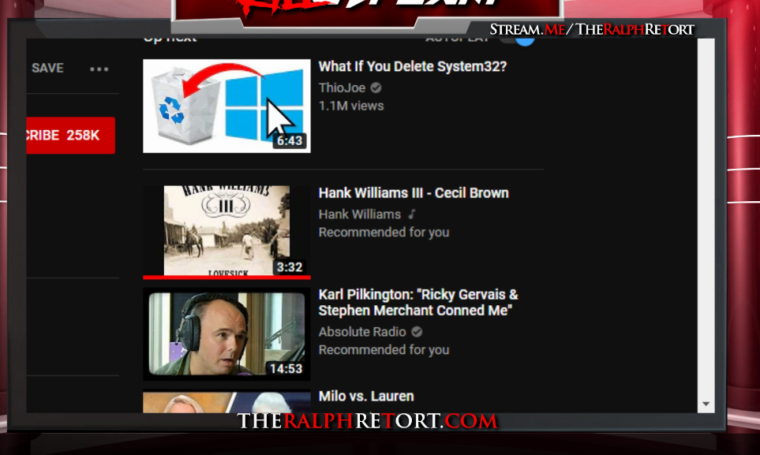Click Absolute Radio verified checkmark badge
This screenshot has height=455, width=760.
[417, 332]
